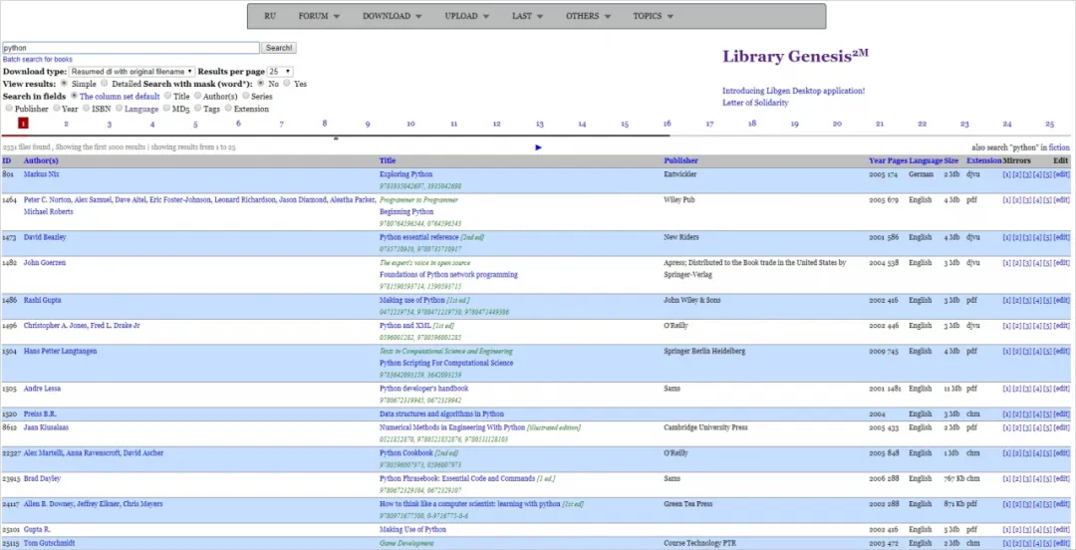Viewport: 1076px width, 550px height.
Task: Sort by the Year column header
Action: 877,160
